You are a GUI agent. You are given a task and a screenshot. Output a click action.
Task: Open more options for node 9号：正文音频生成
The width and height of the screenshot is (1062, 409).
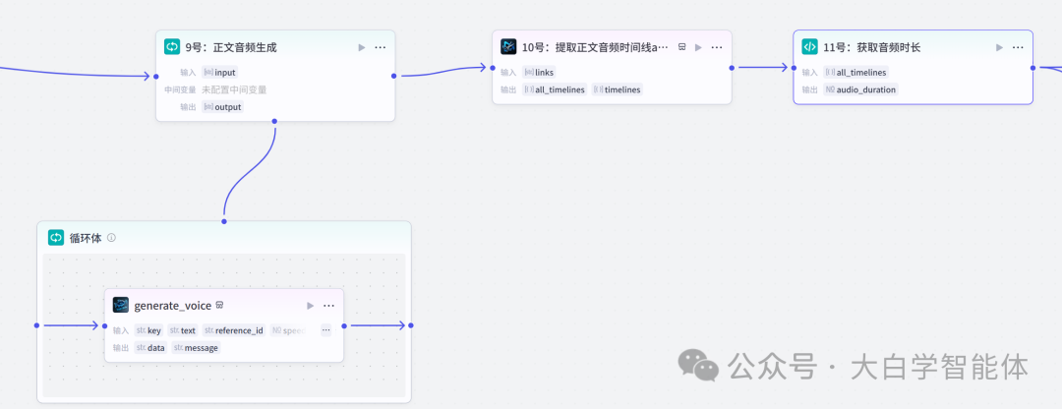(x=380, y=47)
